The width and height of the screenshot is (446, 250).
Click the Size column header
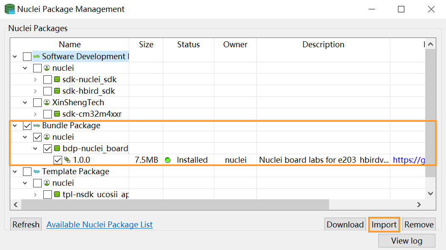point(146,45)
